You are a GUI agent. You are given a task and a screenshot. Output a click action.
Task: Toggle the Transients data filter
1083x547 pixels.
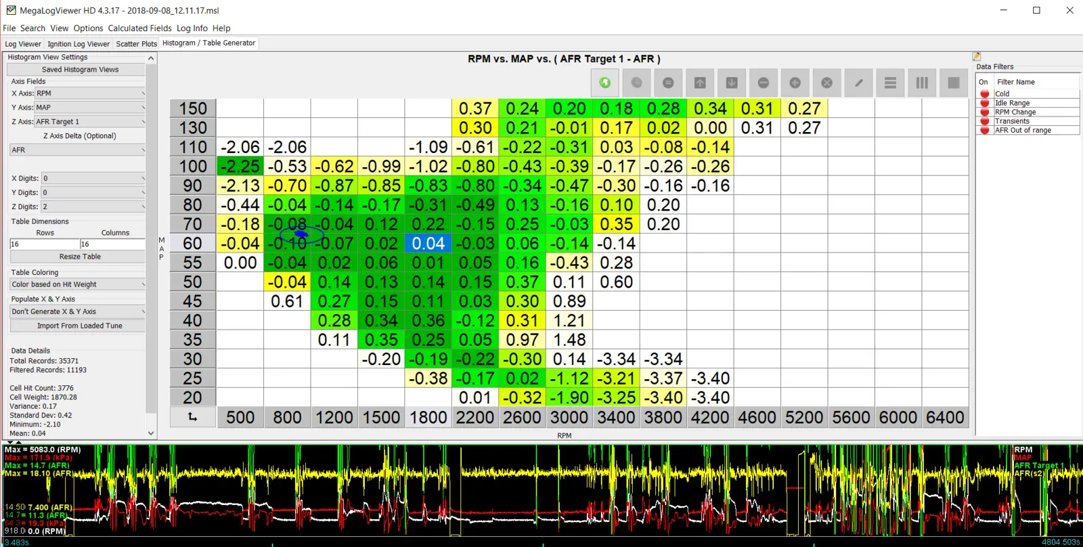985,121
